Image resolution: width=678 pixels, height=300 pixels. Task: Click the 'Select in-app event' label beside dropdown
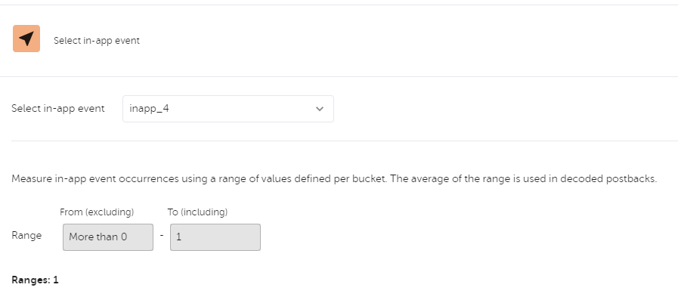pos(58,109)
